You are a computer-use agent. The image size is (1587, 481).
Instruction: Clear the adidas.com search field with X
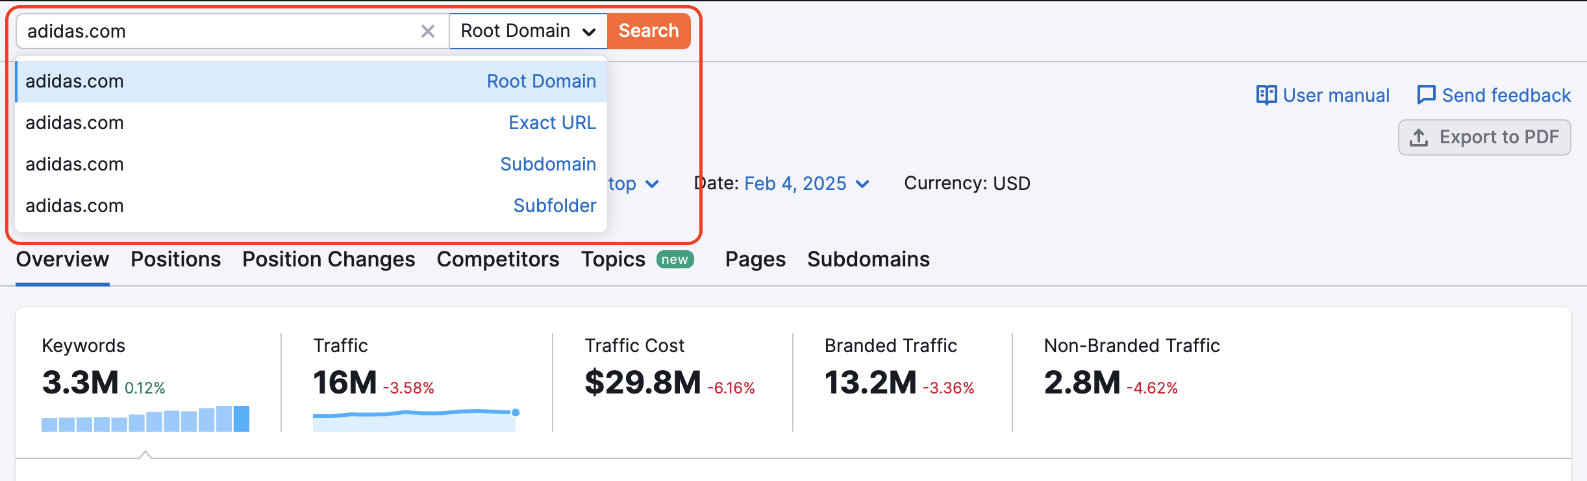[427, 31]
